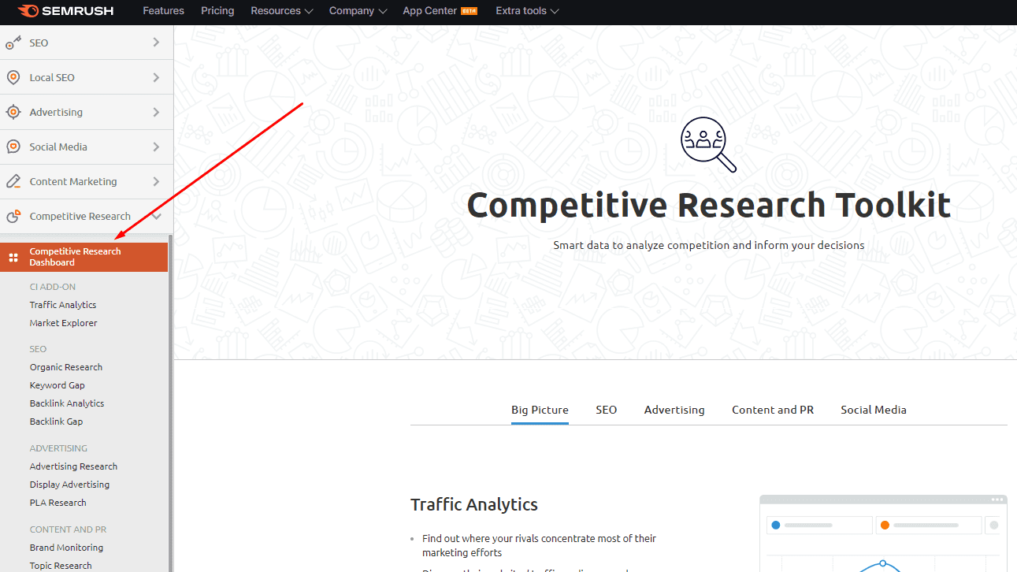Open Display Advertising in the sidebar
1017x572 pixels.
(x=69, y=485)
